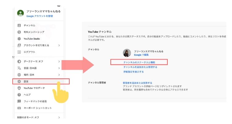Open YouTube Studio menu item
This screenshot has height=124, width=232.
(x=39, y=39)
